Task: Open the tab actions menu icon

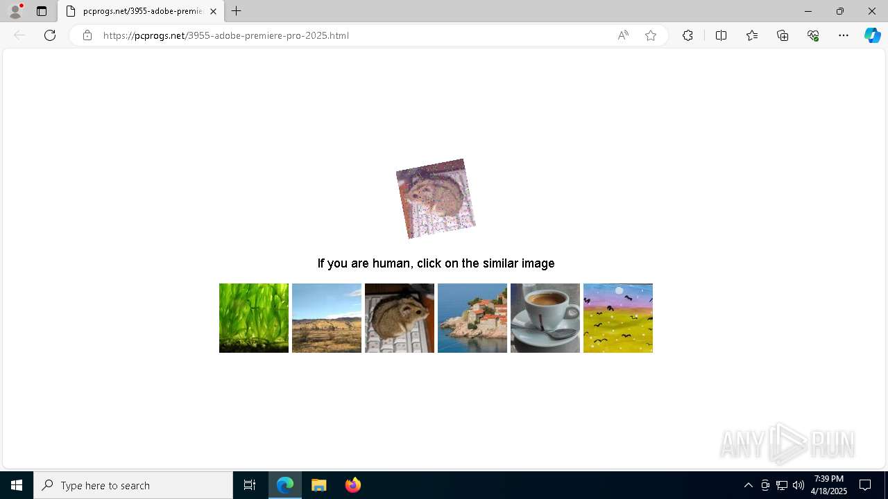Action: pos(42,11)
